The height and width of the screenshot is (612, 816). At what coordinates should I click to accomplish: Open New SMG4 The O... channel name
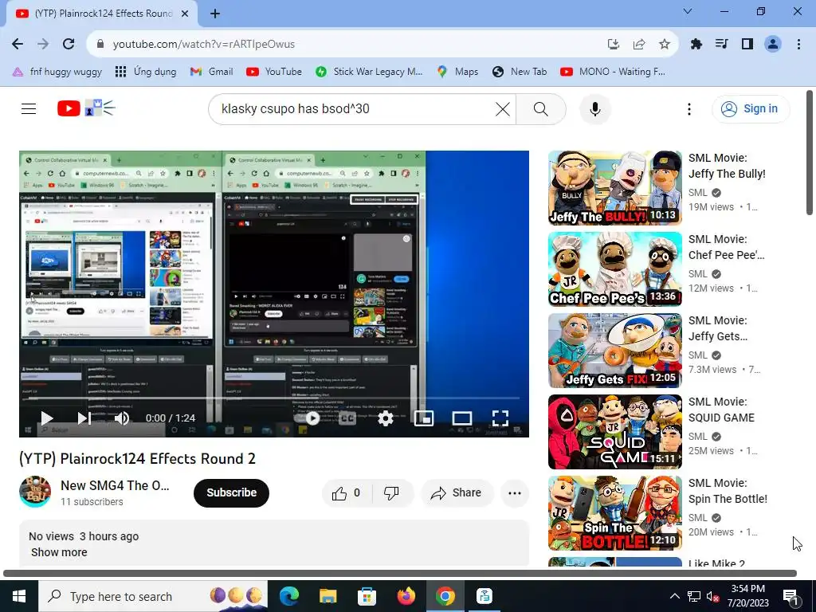click(x=115, y=485)
